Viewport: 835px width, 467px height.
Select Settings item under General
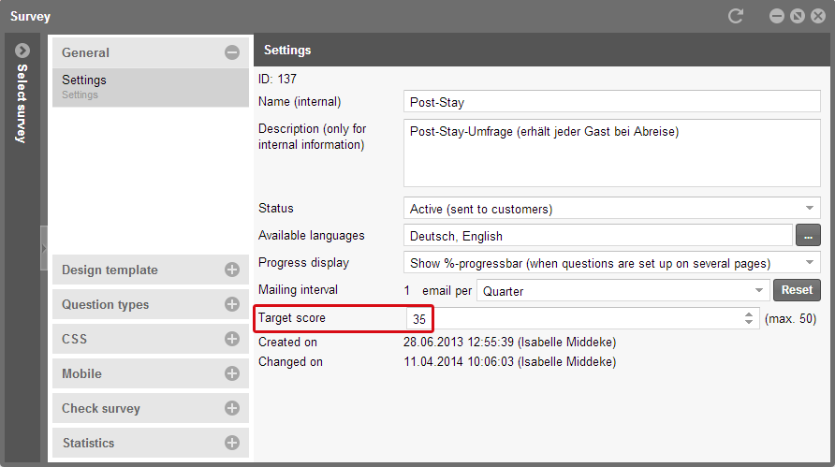150,87
